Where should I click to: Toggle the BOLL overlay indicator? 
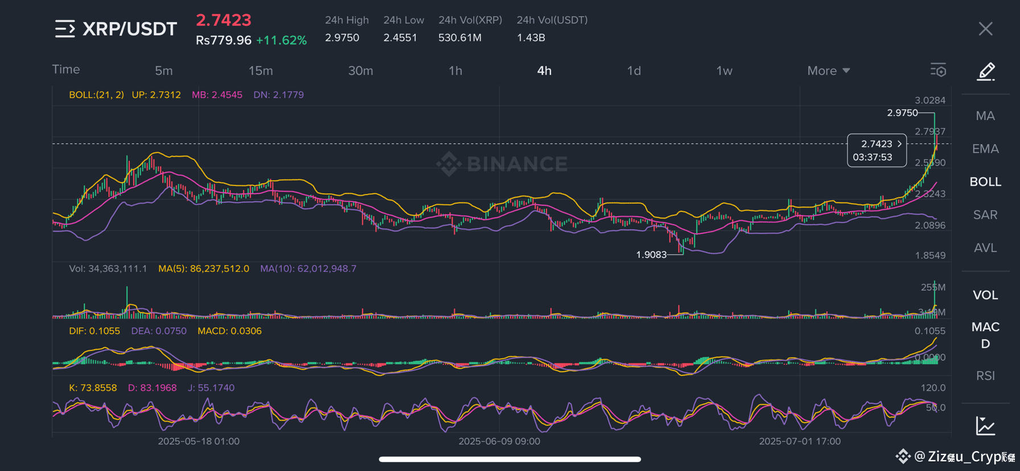pos(985,182)
